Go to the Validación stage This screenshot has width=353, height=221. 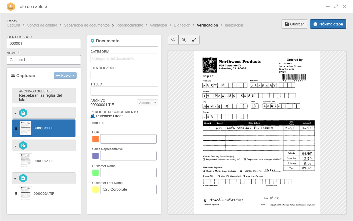158,25
